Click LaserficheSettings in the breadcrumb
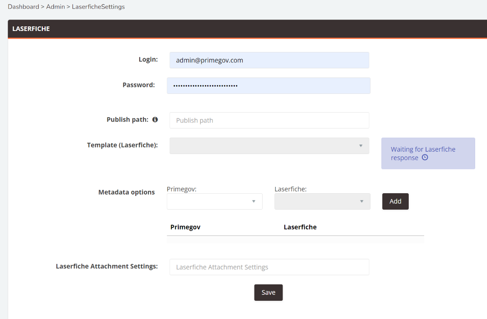 (98, 6)
